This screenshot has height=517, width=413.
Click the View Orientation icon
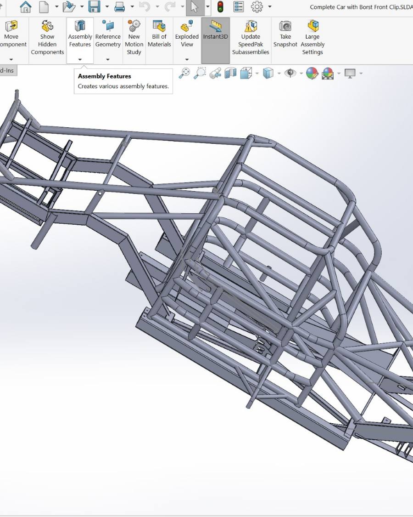(x=246, y=73)
